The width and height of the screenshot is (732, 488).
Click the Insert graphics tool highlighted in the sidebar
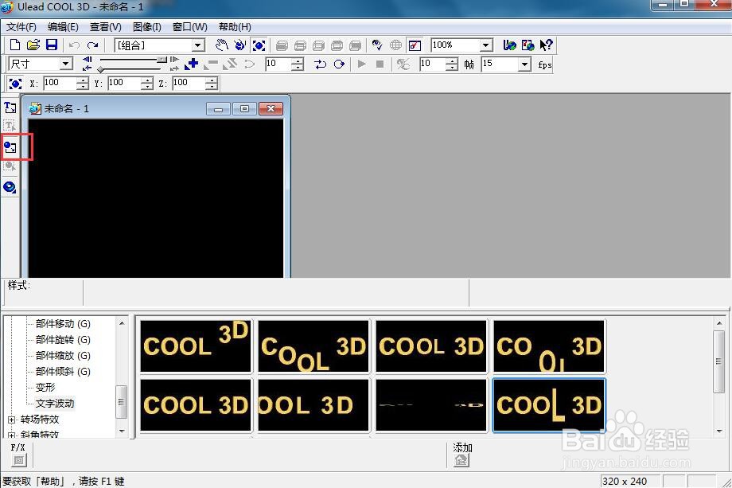[x=10, y=147]
